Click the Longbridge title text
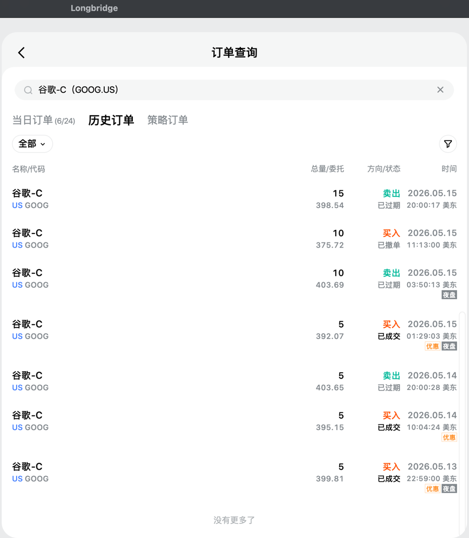469x538 pixels. 94,8
